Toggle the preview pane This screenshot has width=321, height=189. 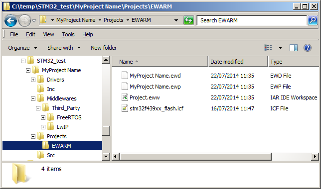coord(294,48)
